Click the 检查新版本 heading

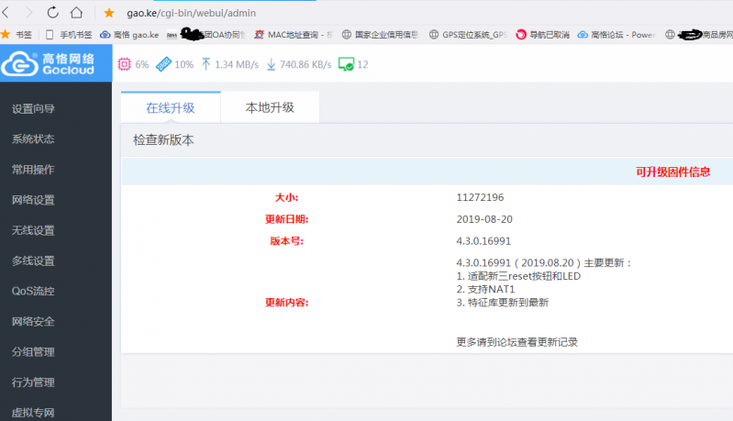(x=163, y=140)
